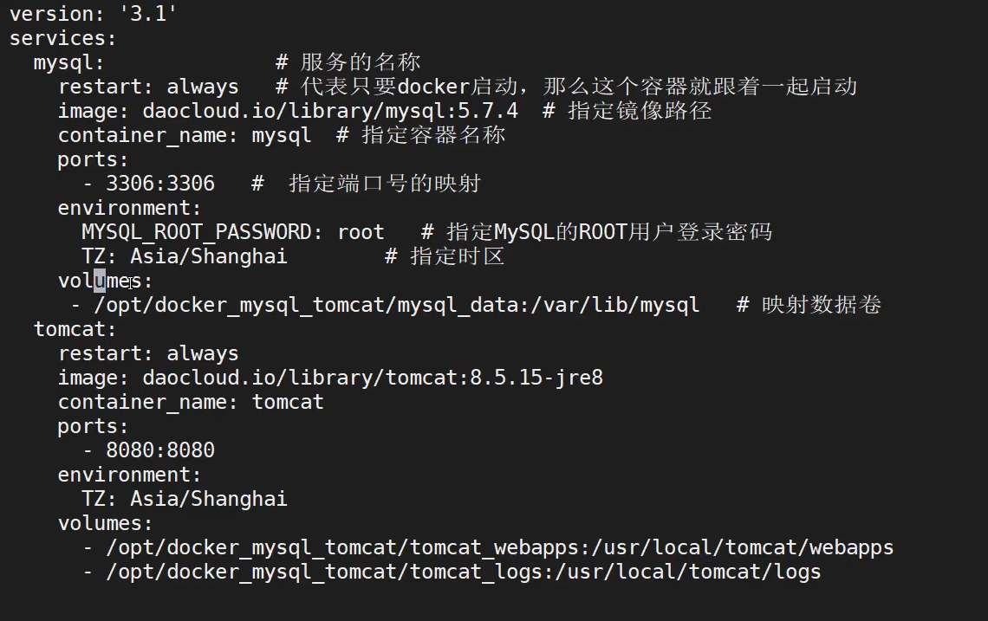This screenshot has height=621, width=988.
Task: Place cursor on the services key
Action: click(x=62, y=38)
